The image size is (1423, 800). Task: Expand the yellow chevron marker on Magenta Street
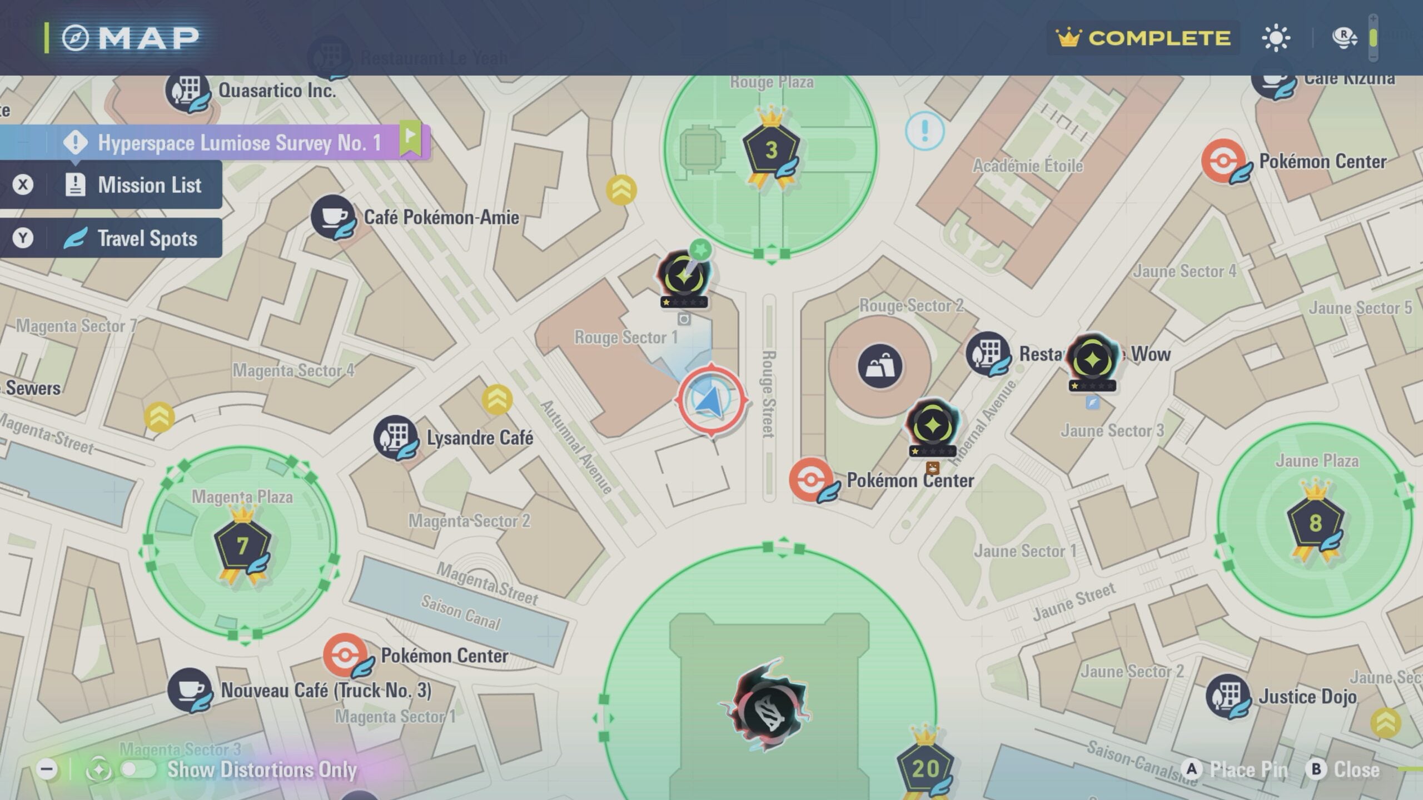(159, 417)
